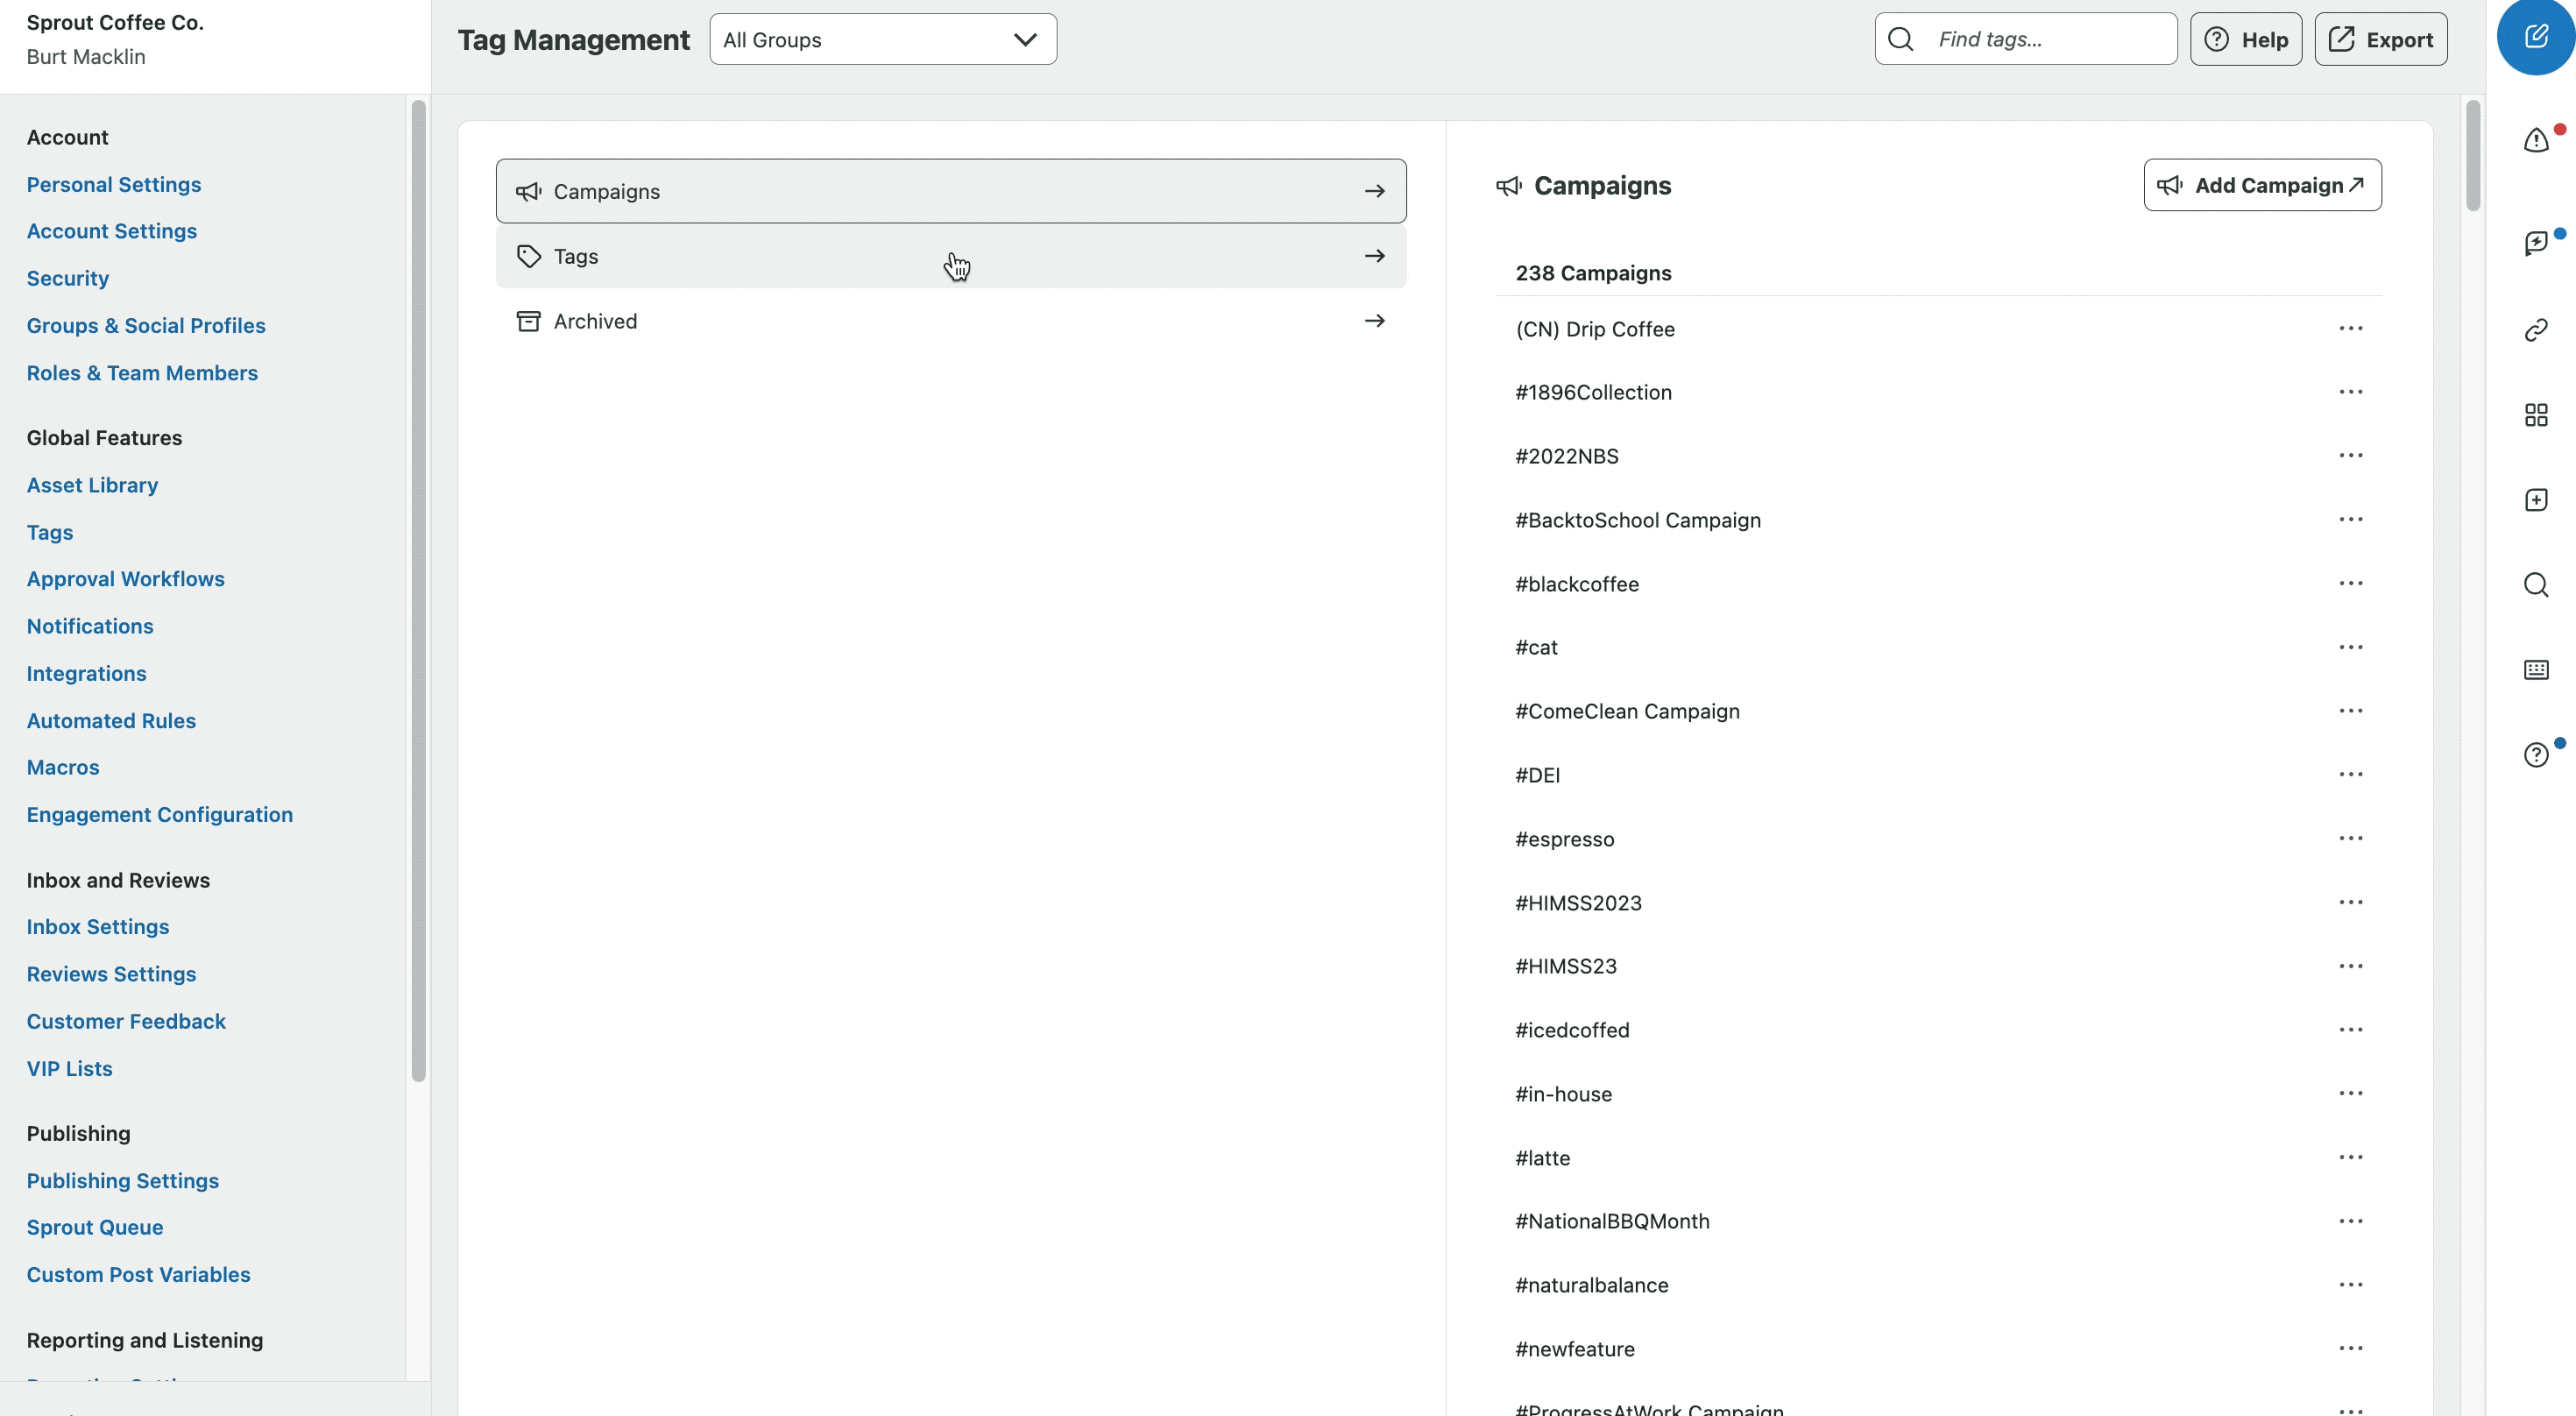The image size is (2576, 1416).
Task: Open the Automated Rules settings link
Action: tap(111, 720)
